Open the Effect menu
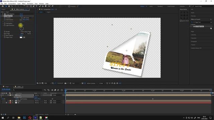 point(24,4)
